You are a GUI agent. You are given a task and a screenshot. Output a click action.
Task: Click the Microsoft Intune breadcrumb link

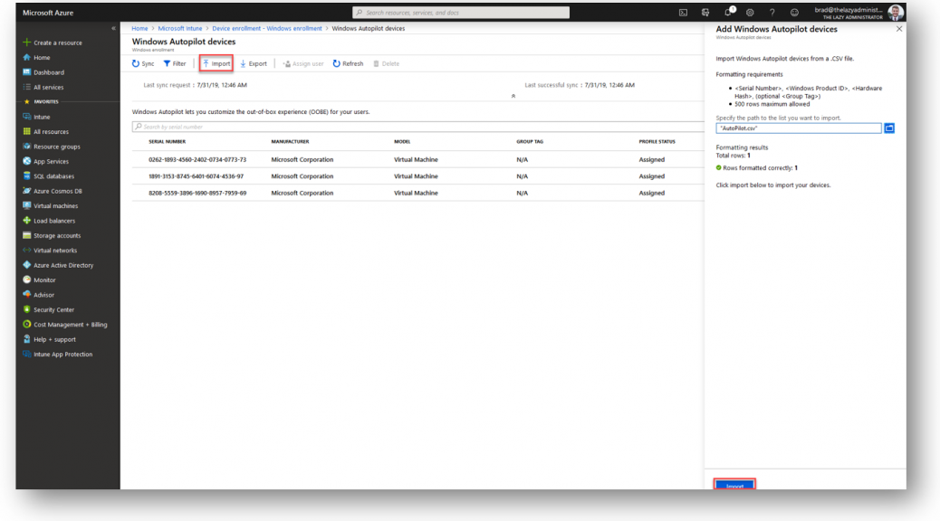pos(180,28)
